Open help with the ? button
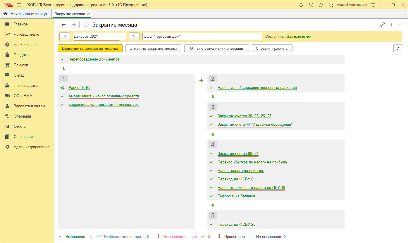 [x=397, y=49]
